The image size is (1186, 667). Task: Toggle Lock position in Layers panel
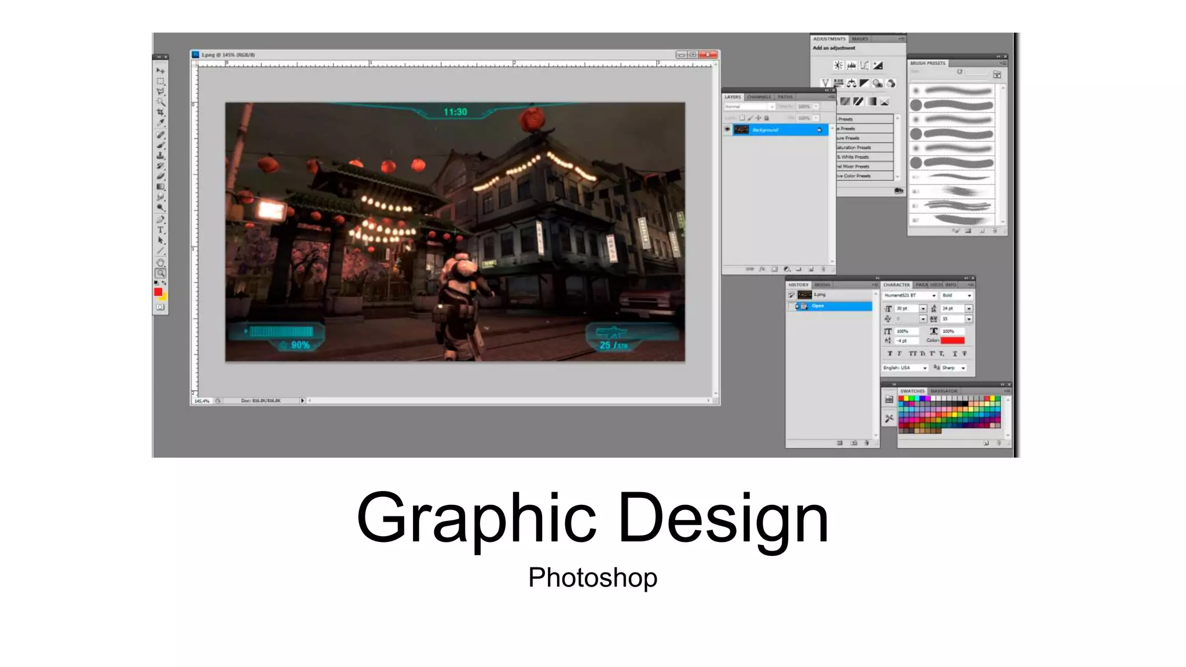(x=758, y=118)
